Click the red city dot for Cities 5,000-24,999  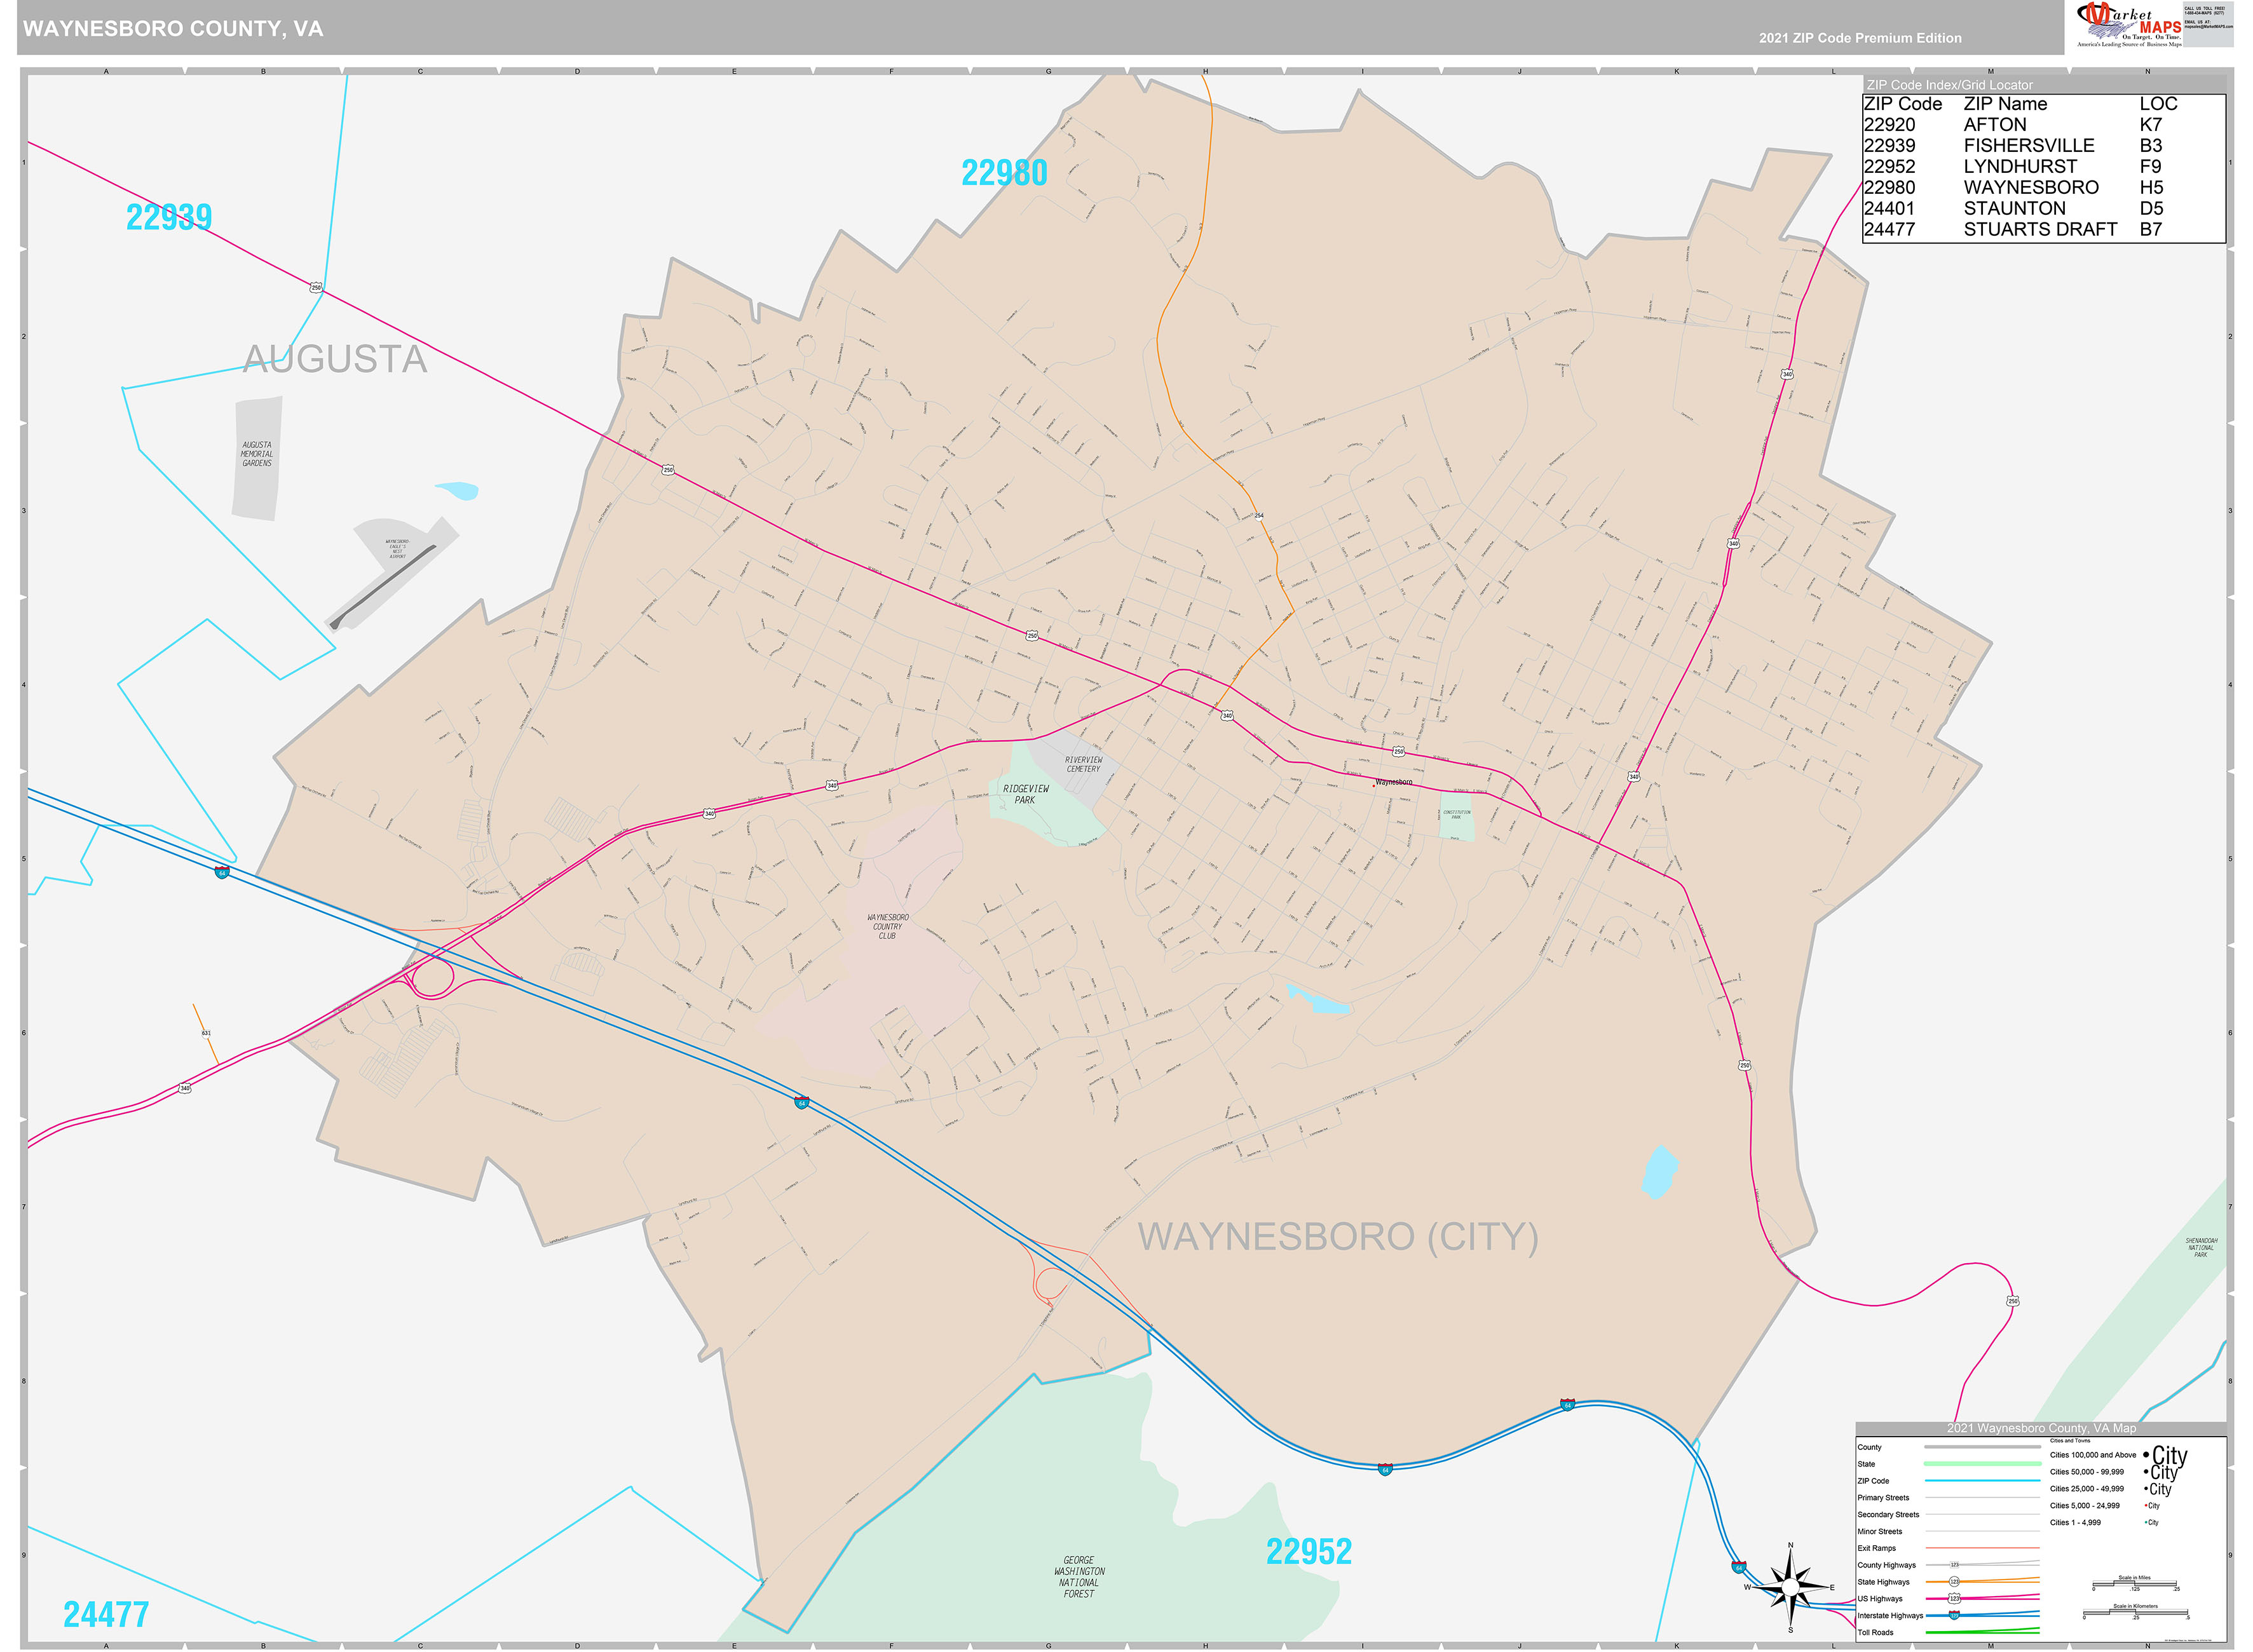(2146, 1505)
